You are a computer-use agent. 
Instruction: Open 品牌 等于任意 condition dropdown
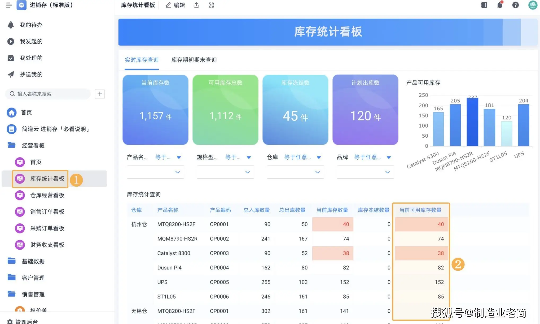[x=373, y=157]
